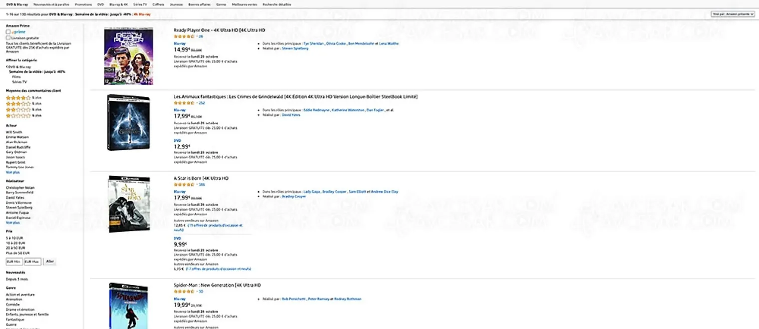Screen dimensions: 759x329
Task: Go back to DVD & Blu-ray category
Action: pos(18,66)
